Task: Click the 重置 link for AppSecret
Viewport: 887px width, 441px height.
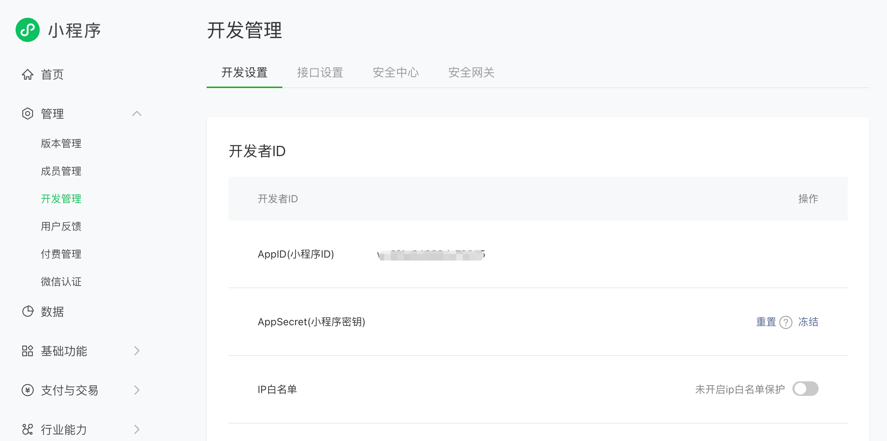Action: 766,322
